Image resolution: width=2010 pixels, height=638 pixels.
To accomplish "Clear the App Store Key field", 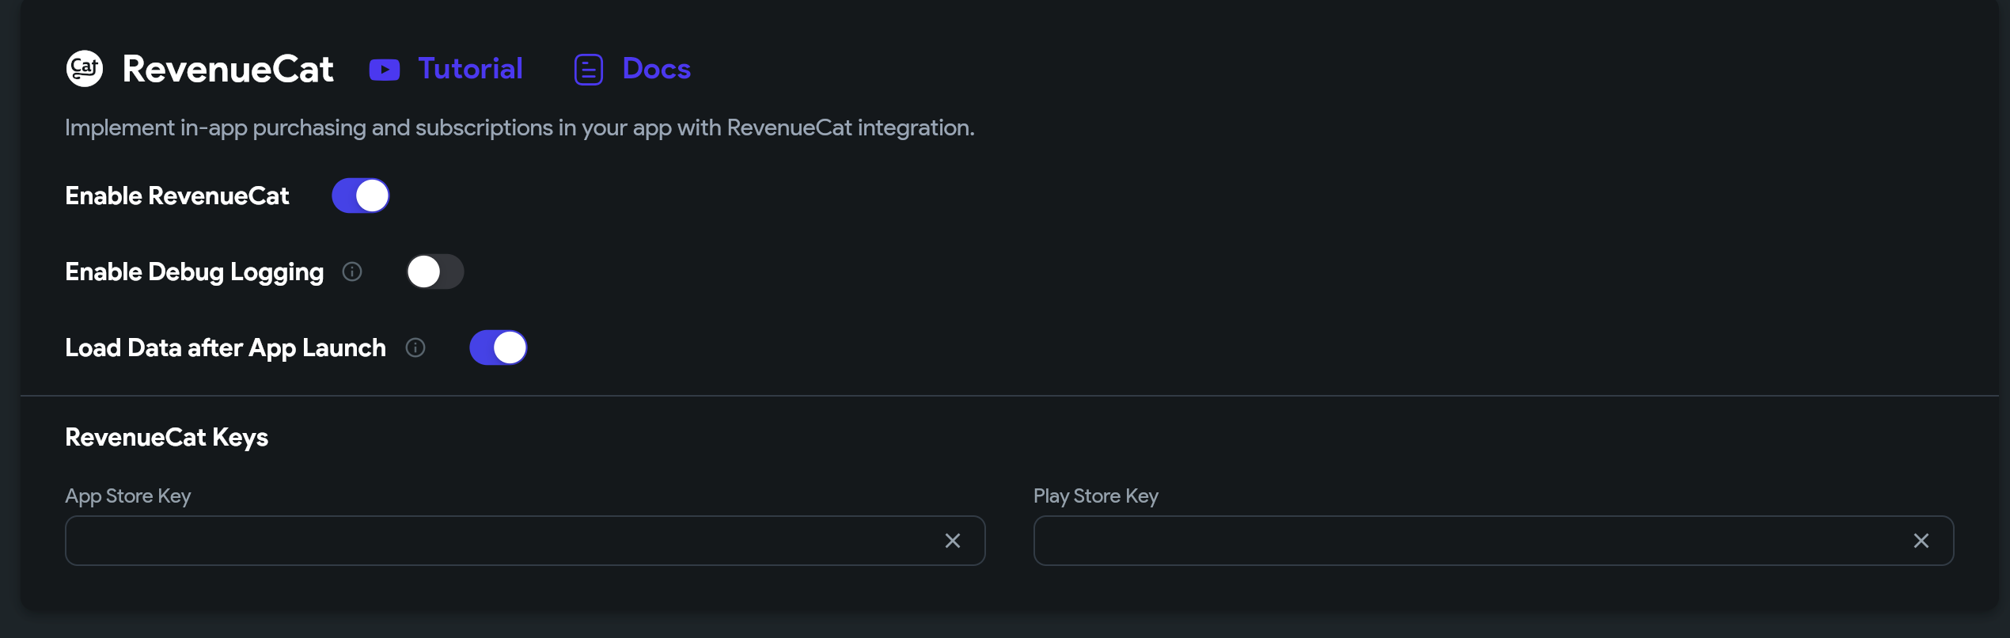I will (x=953, y=541).
